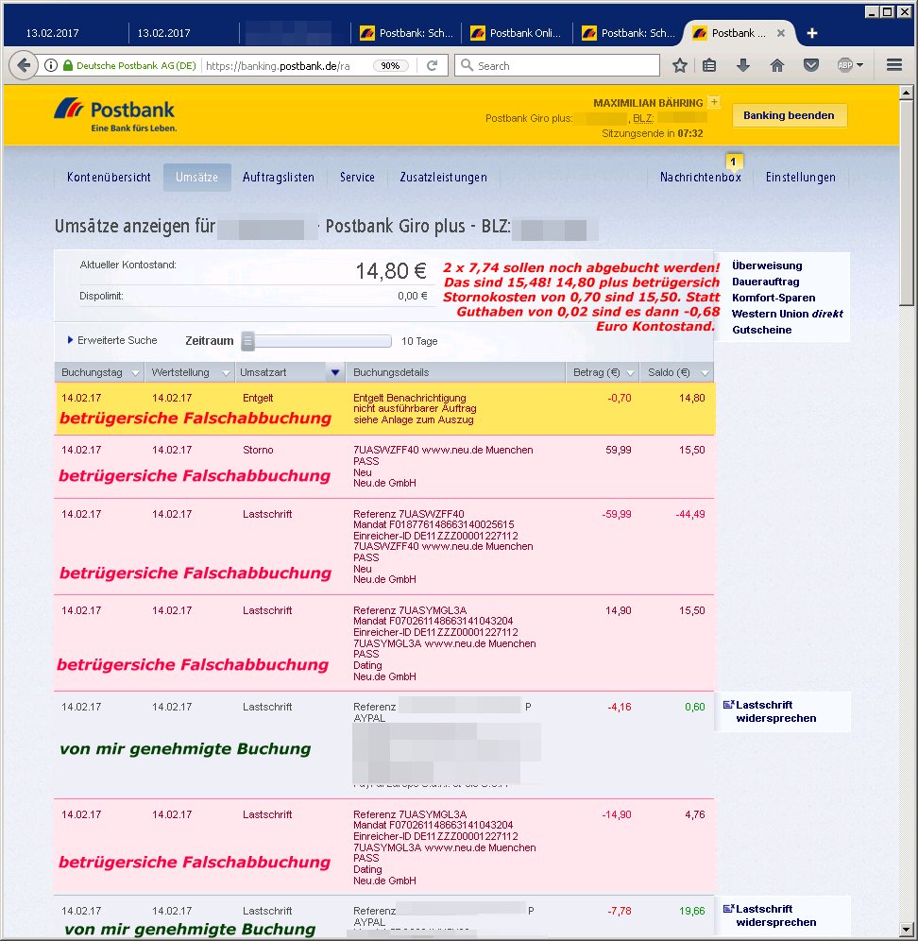Open the Buchungstag column dropdown
The height and width of the screenshot is (941, 918).
coord(136,372)
